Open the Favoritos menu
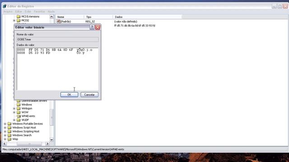The image size is (289, 162). (39, 12)
